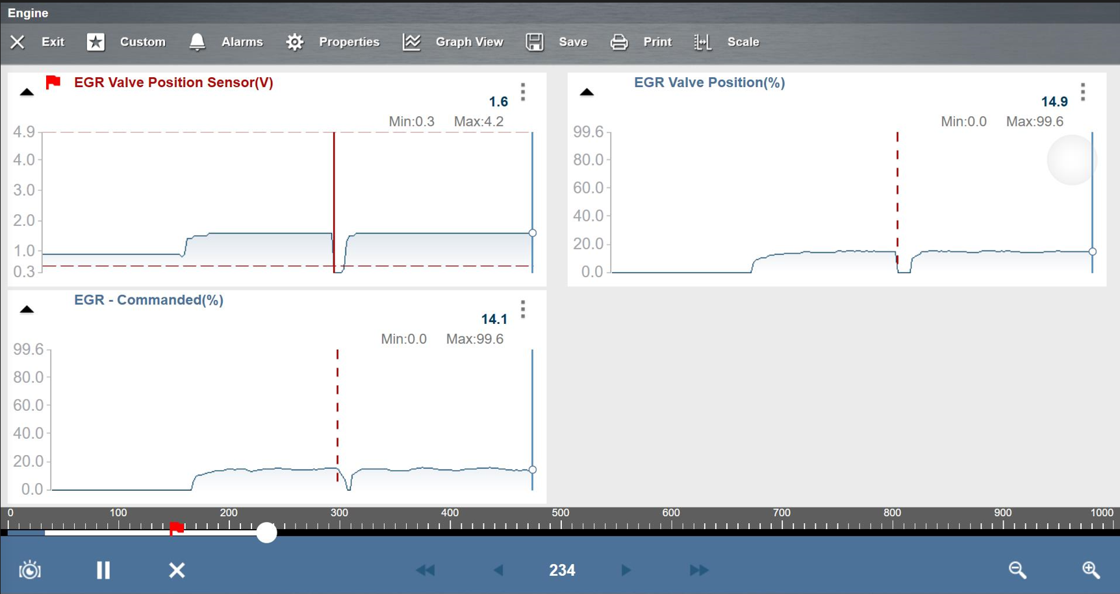The width and height of the screenshot is (1120, 594).
Task: Open options menu for EGR - Commanded
Action: pyautogui.click(x=523, y=310)
